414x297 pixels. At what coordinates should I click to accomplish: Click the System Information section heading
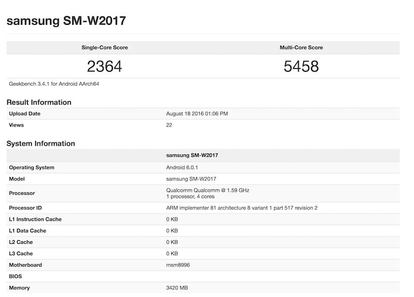(40, 144)
